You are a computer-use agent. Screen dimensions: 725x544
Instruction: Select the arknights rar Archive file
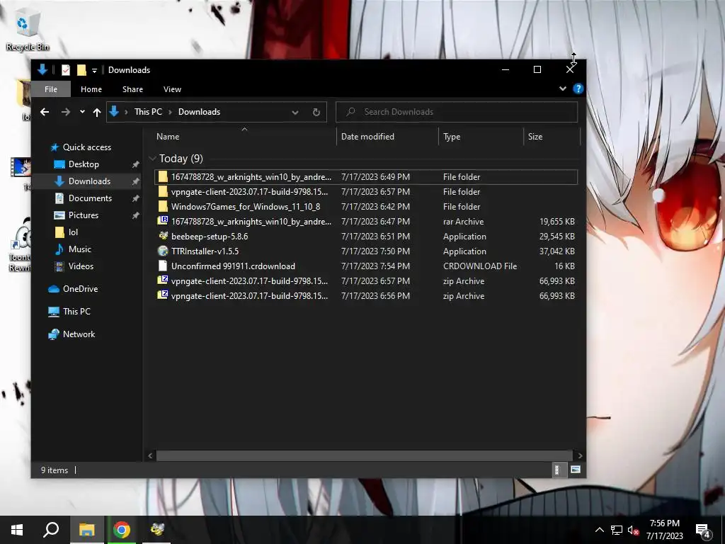coord(366,222)
